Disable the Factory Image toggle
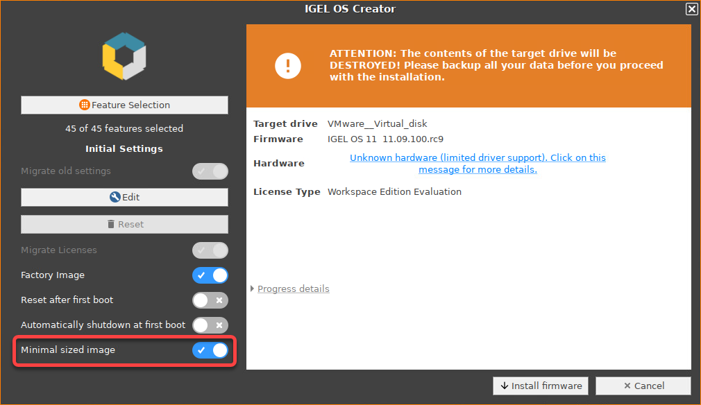This screenshot has height=405, width=701. [210, 275]
